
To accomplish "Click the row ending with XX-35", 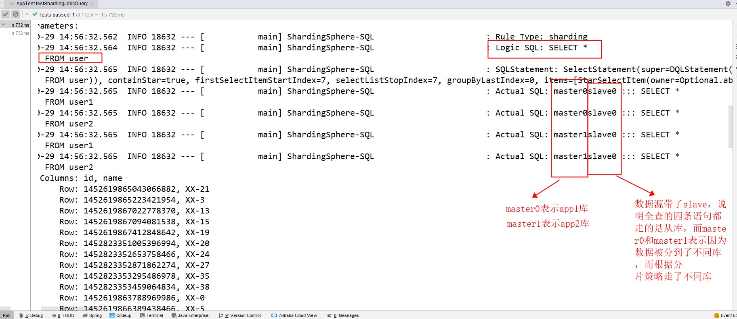I will pyautogui.click(x=134, y=276).
